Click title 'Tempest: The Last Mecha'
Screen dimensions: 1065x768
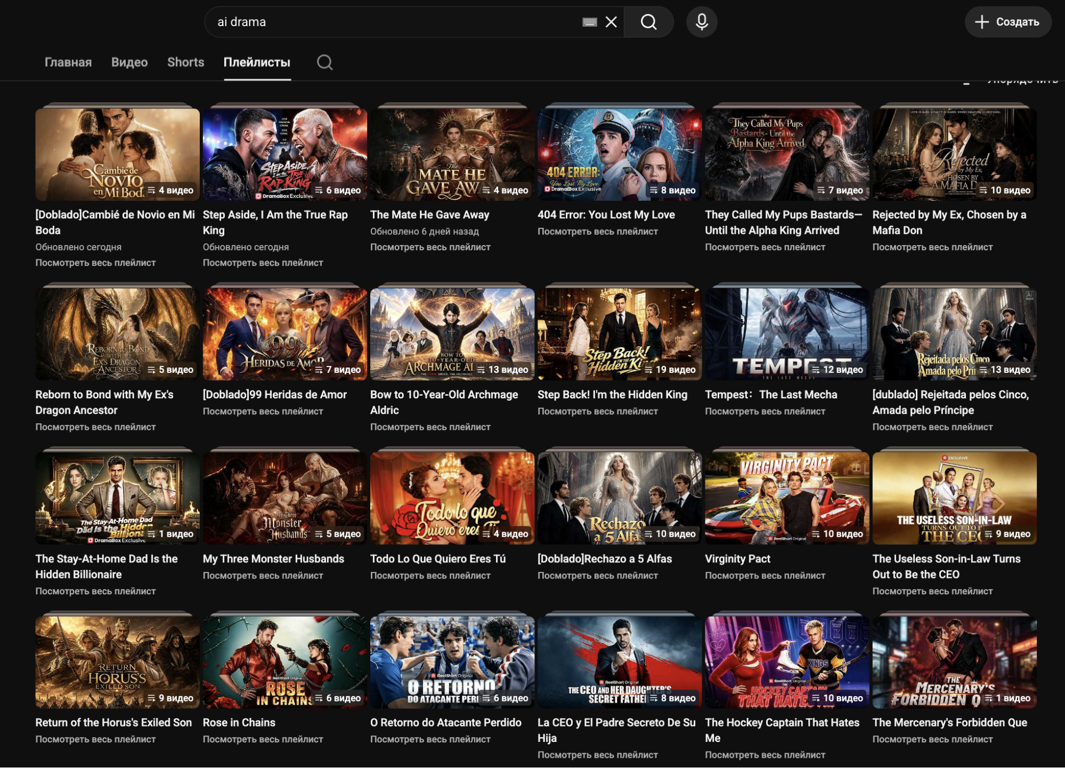click(x=771, y=395)
